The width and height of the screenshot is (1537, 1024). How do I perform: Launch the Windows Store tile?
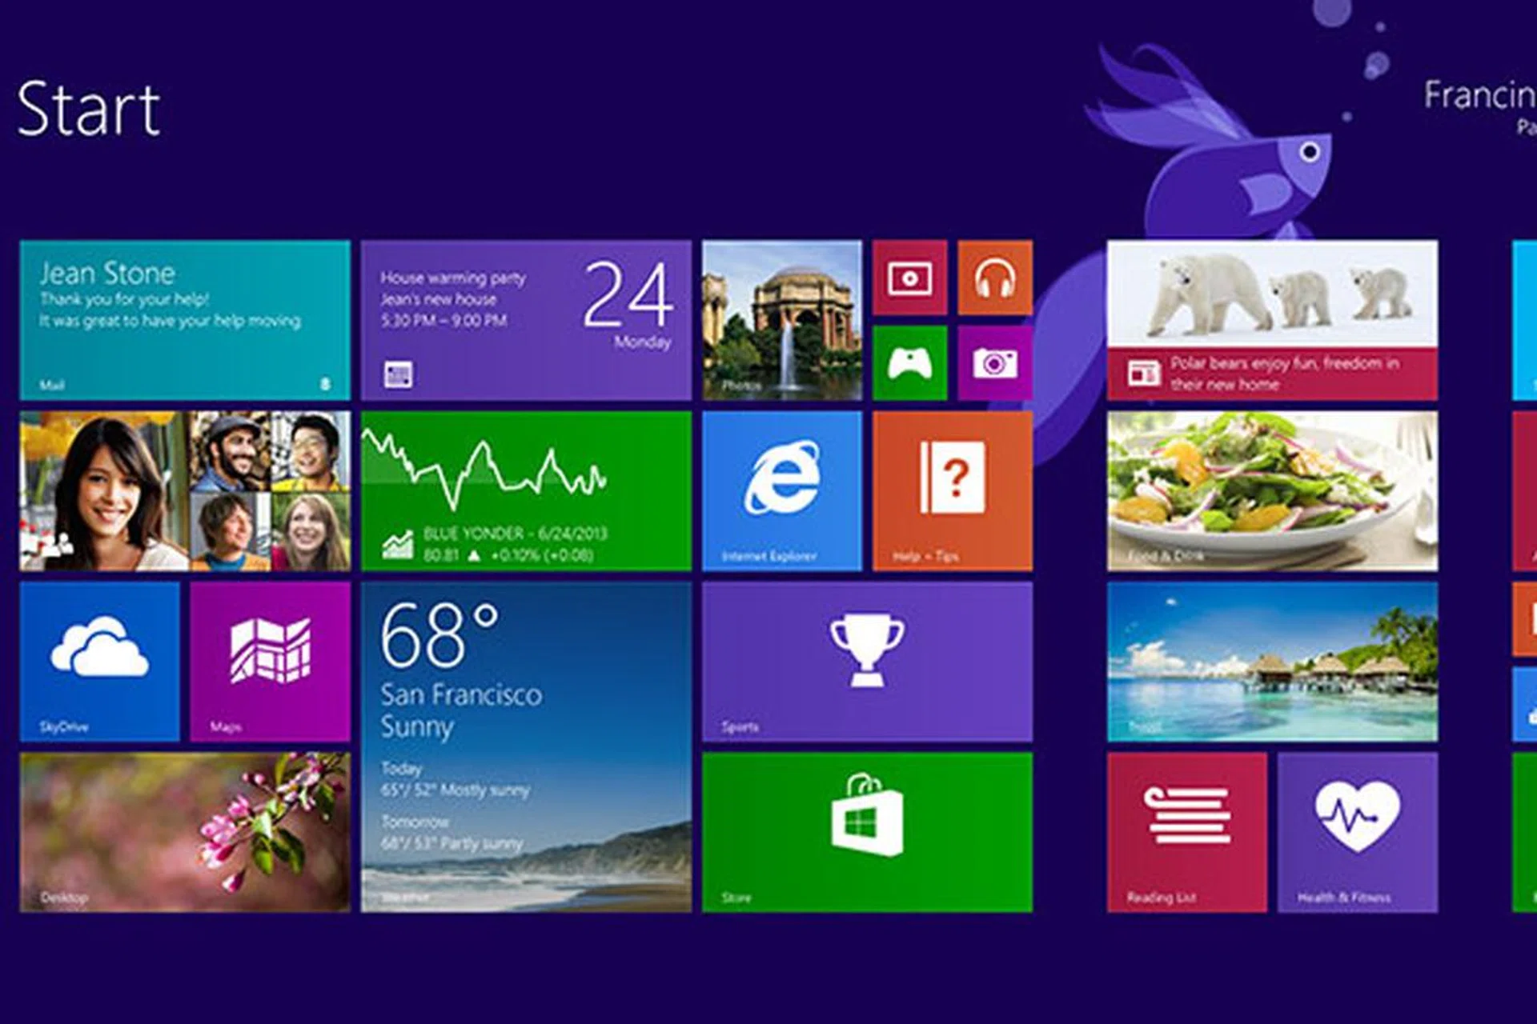tap(867, 832)
